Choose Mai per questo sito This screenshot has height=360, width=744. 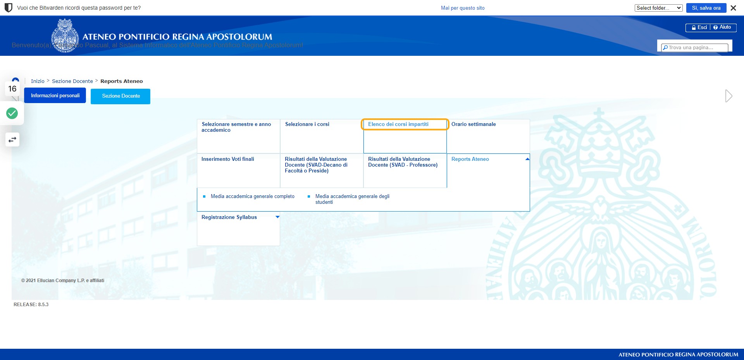(x=463, y=8)
